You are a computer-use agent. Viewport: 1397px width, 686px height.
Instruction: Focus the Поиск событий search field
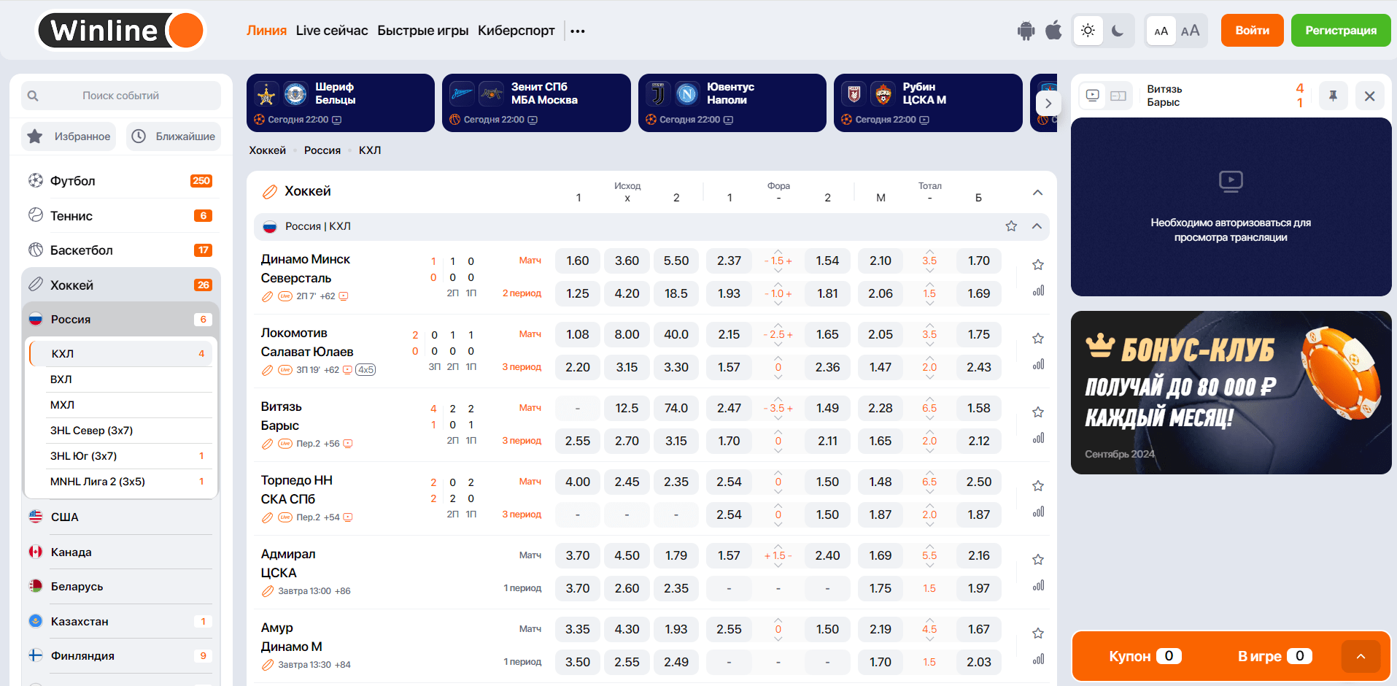pyautogui.click(x=121, y=96)
